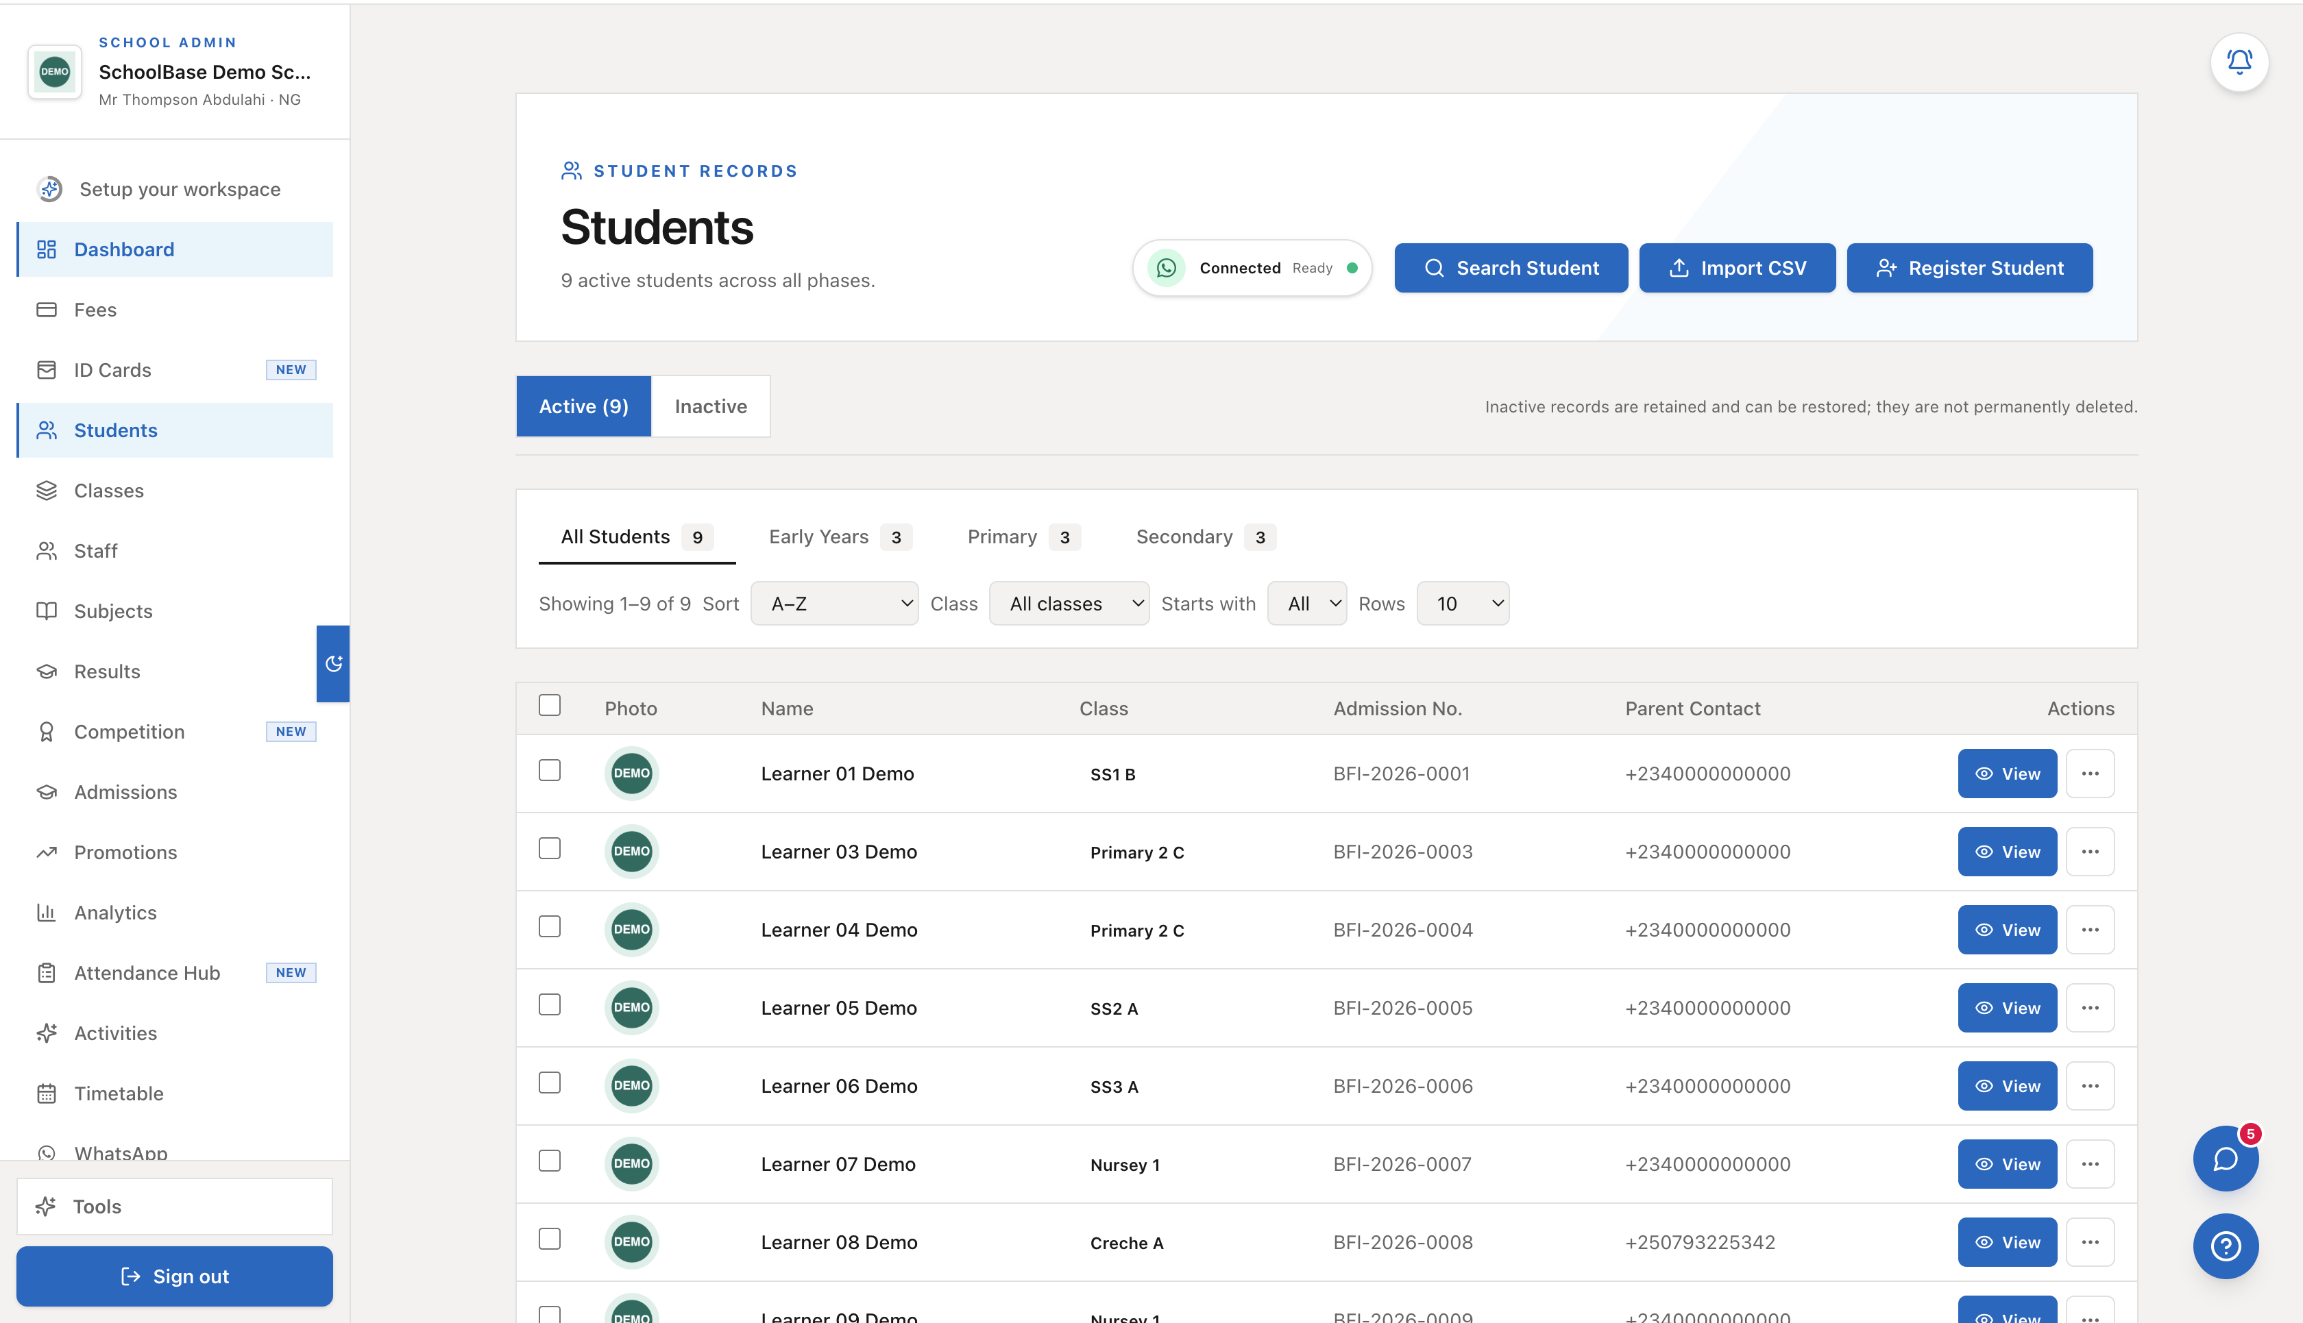Click the Subjects book icon
Screen dimensions: 2303x1323
(x=47, y=612)
